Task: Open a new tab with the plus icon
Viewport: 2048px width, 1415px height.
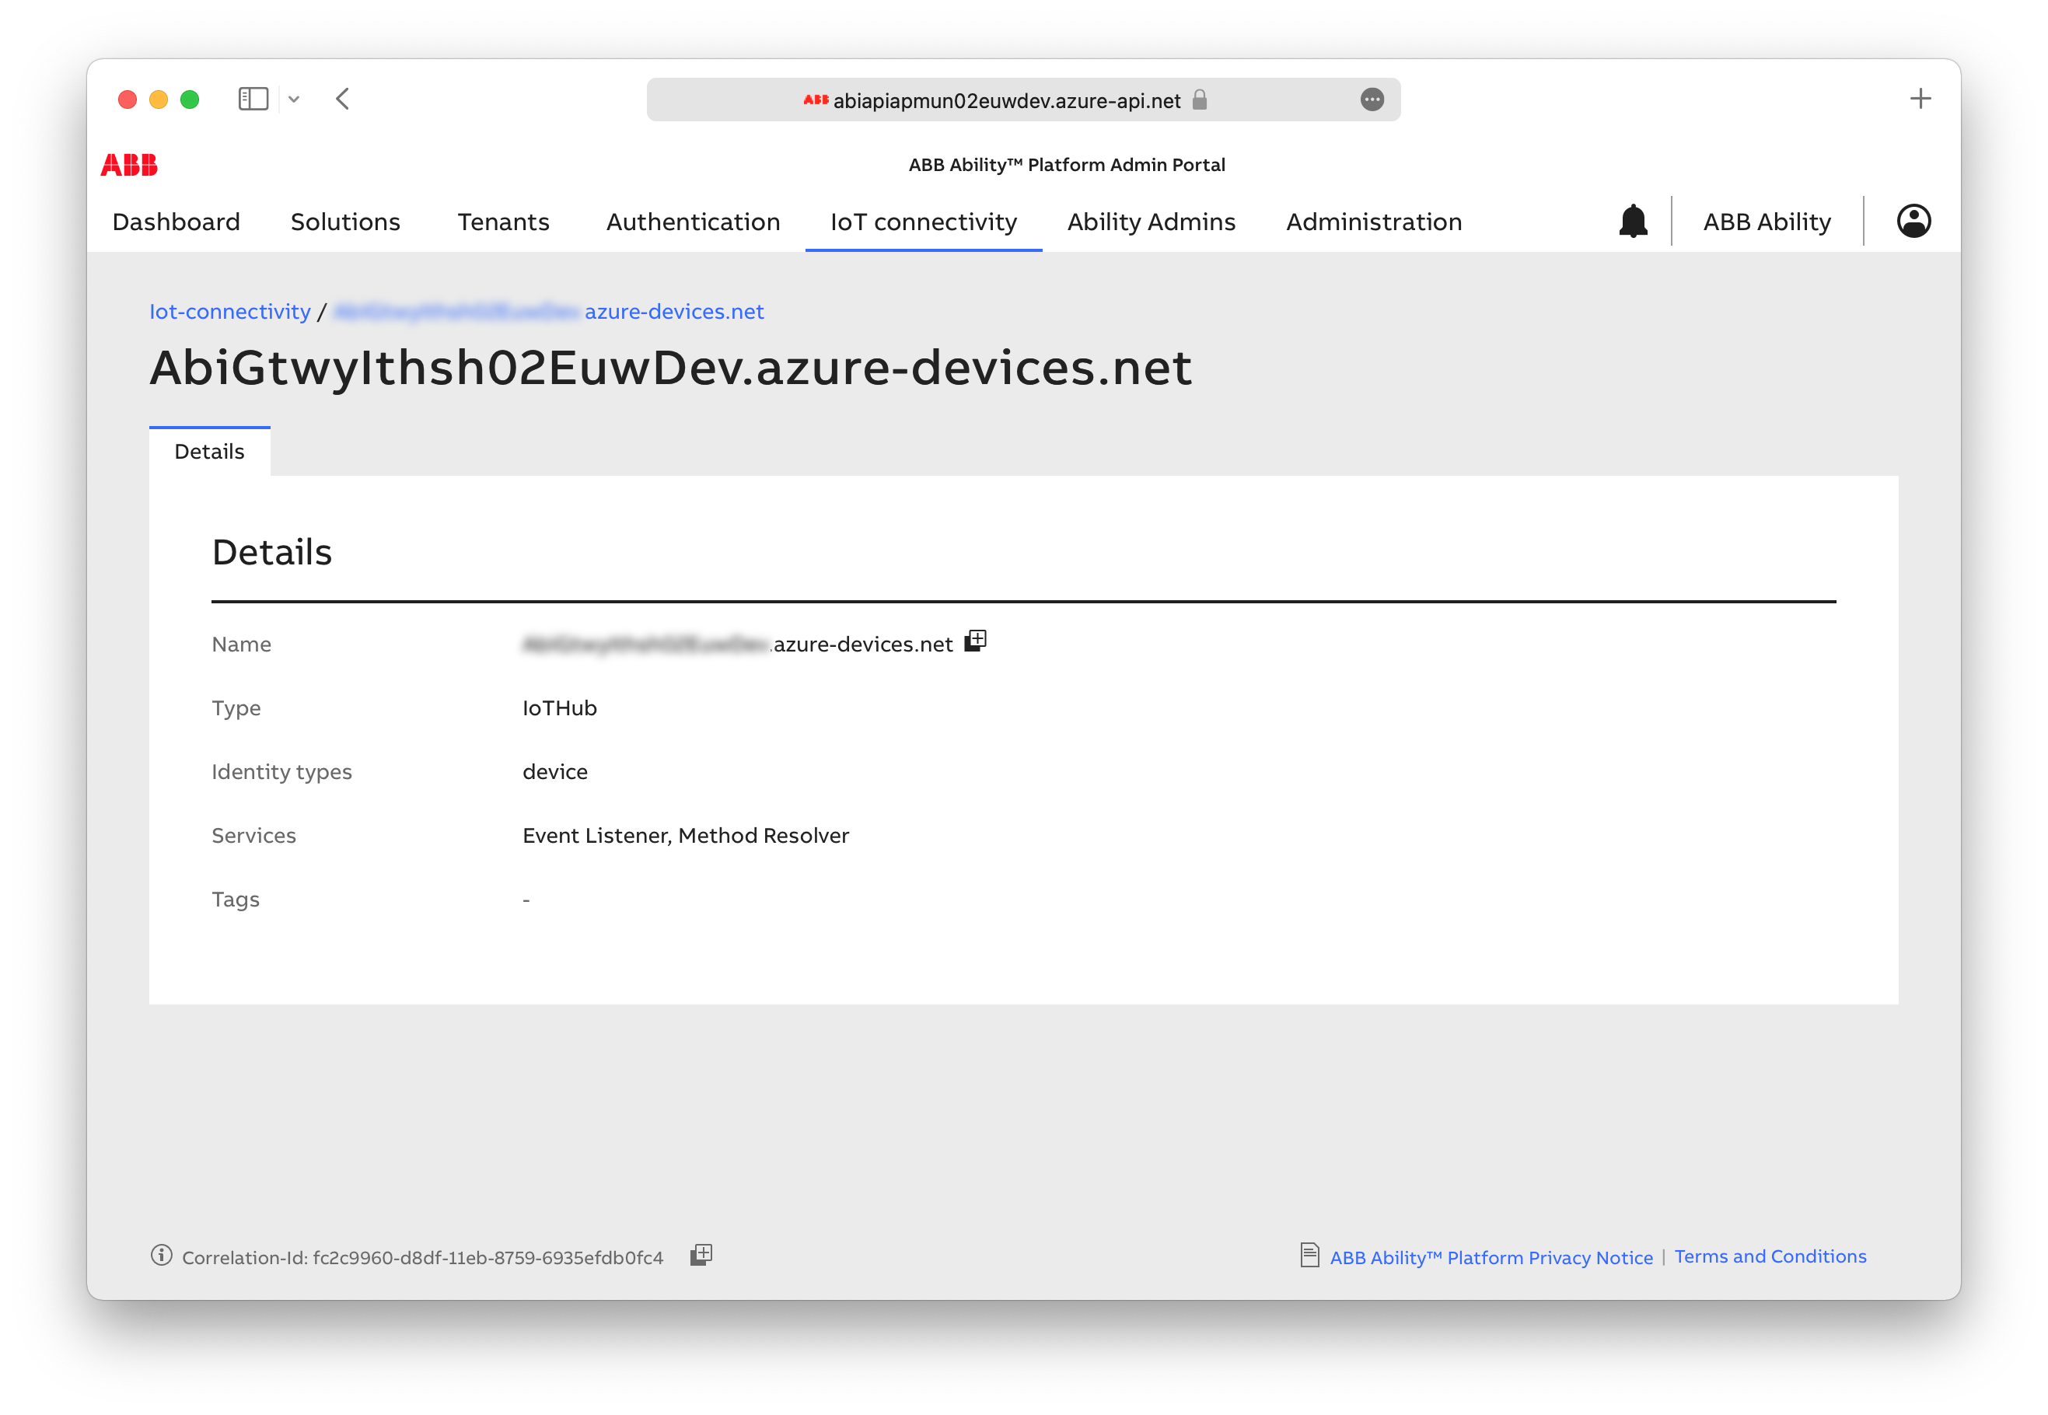Action: click(1920, 99)
